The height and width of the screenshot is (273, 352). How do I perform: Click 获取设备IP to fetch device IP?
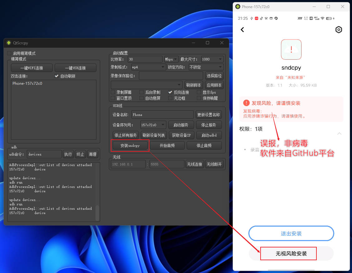coord(181,135)
